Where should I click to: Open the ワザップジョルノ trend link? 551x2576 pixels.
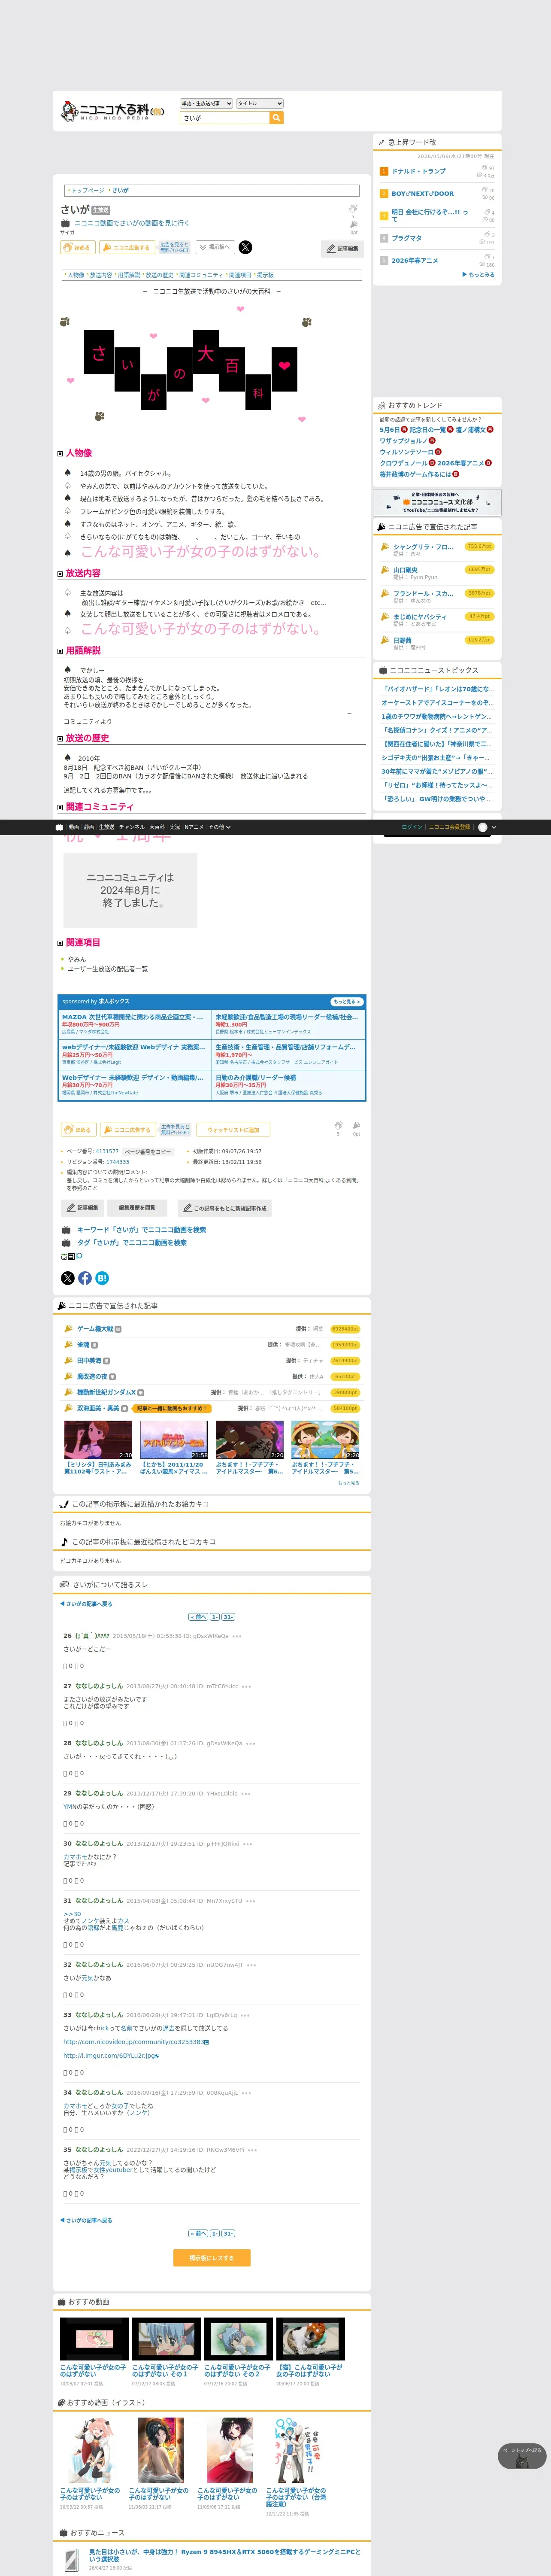[x=403, y=440]
